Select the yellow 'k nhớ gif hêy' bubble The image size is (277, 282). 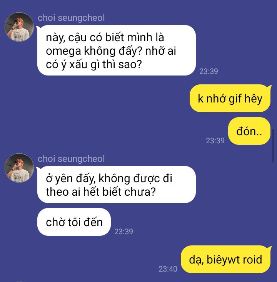coord(230,98)
